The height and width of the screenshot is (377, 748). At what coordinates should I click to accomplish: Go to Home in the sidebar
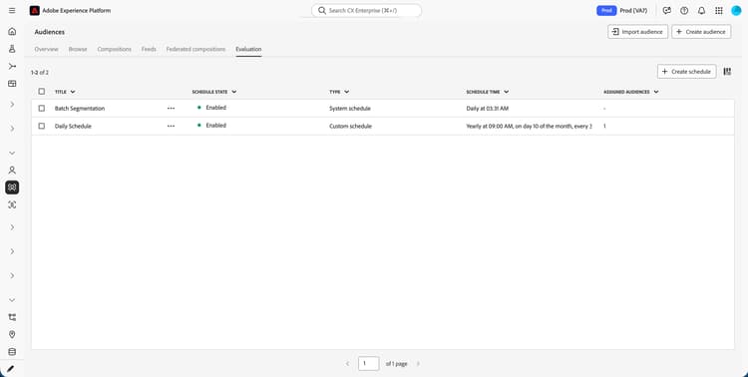click(x=12, y=32)
